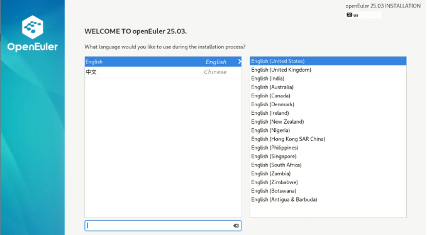Focus the language search input box
Screen dimensions: 427x235
click(x=163, y=226)
